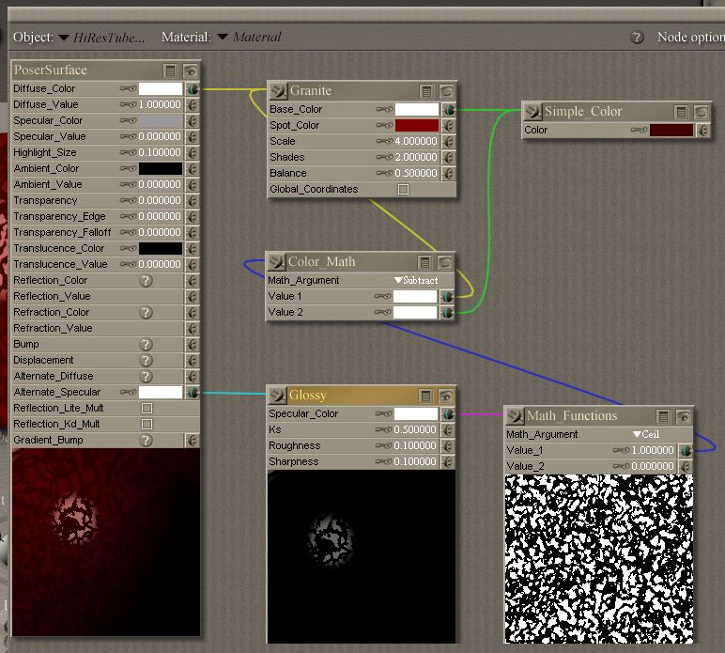Click the Granite Spot_Color dark red swatch
The width and height of the screenshot is (725, 653).
tap(417, 125)
